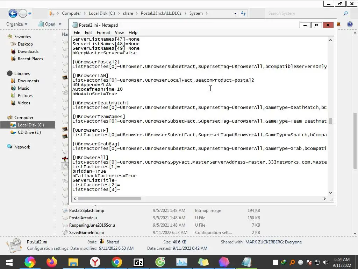The height and width of the screenshot is (269, 358).
Task: Click the System breadcrumb in address bar
Action: coord(196,13)
